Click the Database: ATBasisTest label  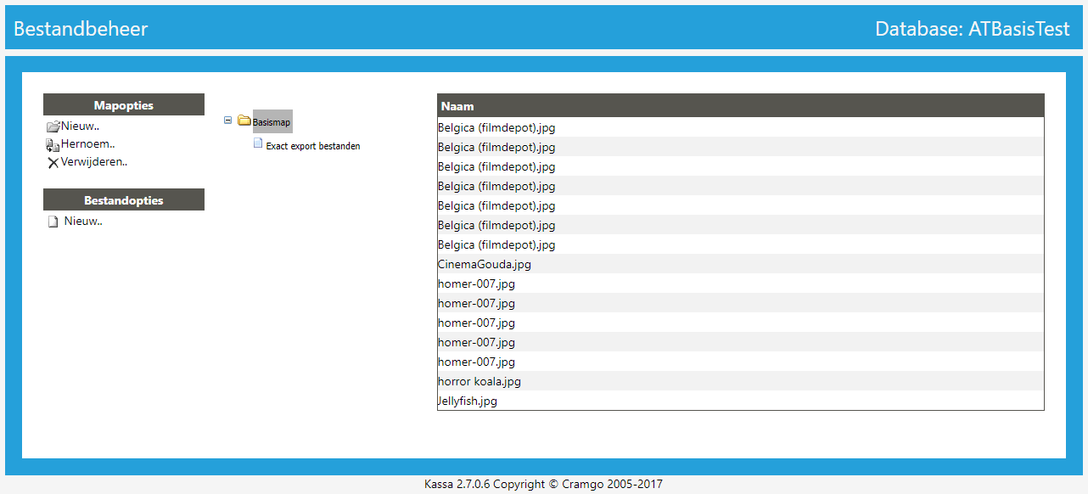pyautogui.click(x=973, y=29)
